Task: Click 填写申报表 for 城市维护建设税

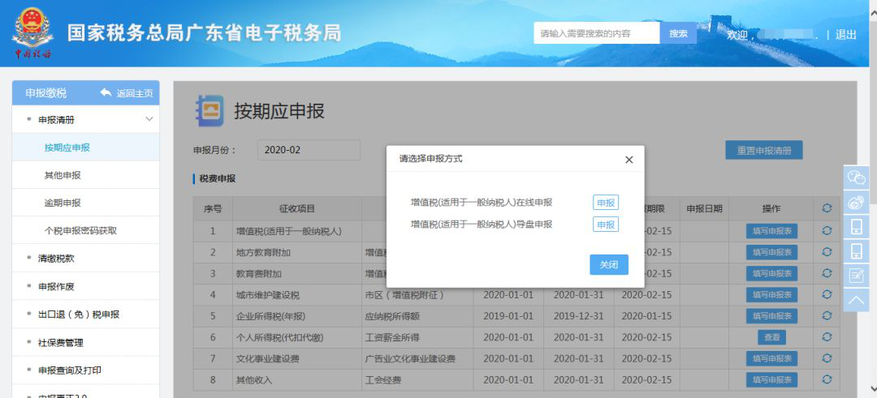Action: [x=772, y=294]
